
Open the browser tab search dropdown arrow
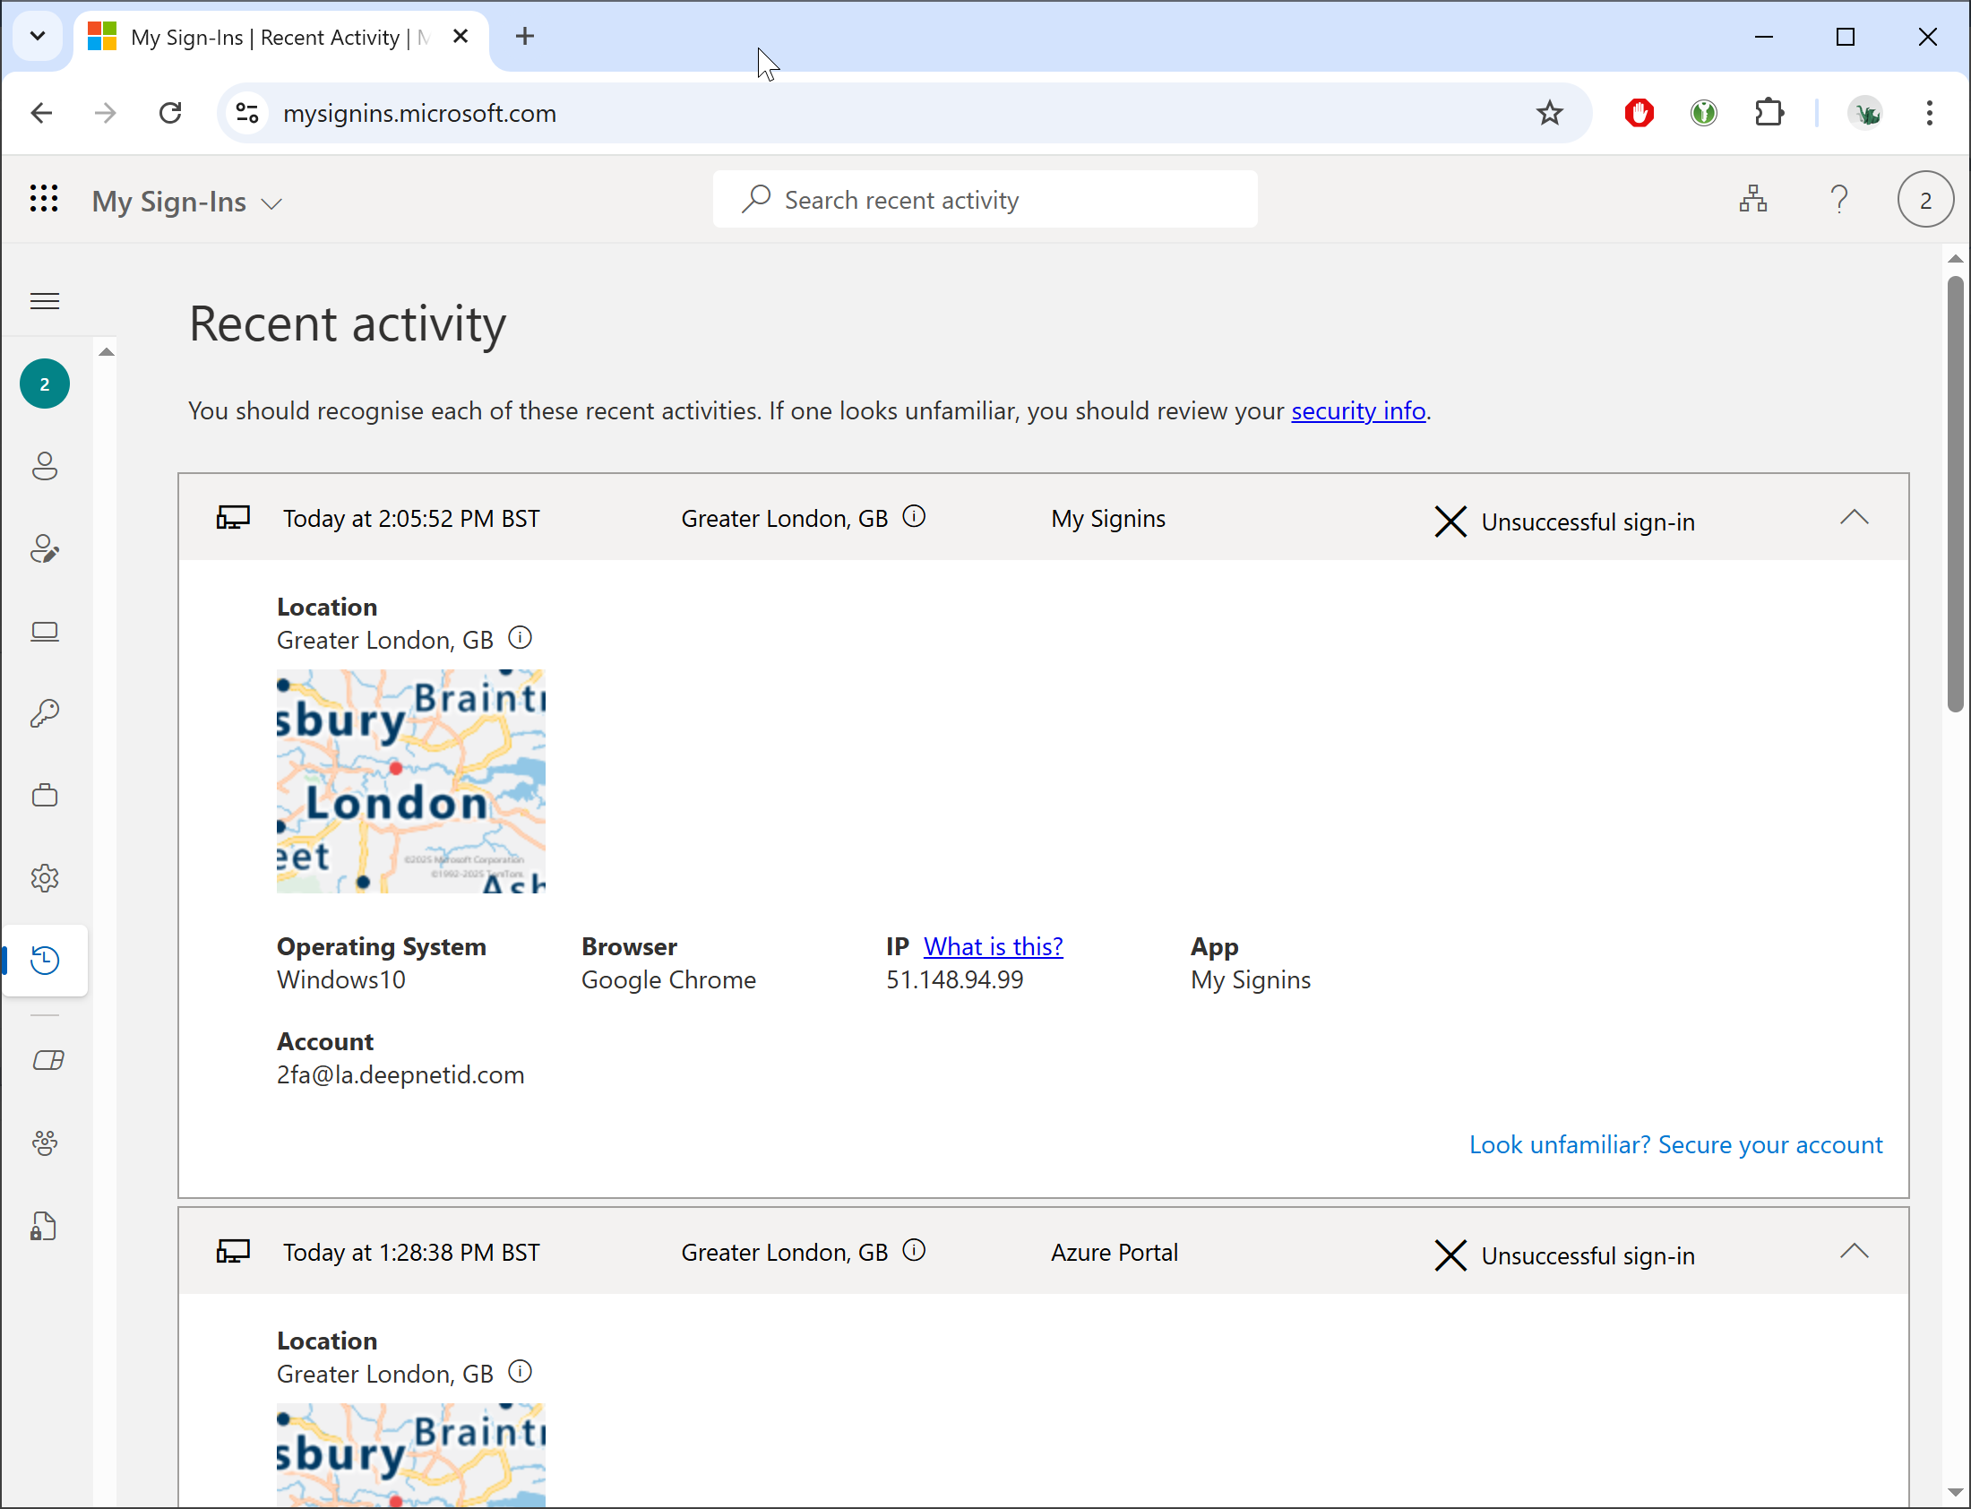(x=38, y=37)
